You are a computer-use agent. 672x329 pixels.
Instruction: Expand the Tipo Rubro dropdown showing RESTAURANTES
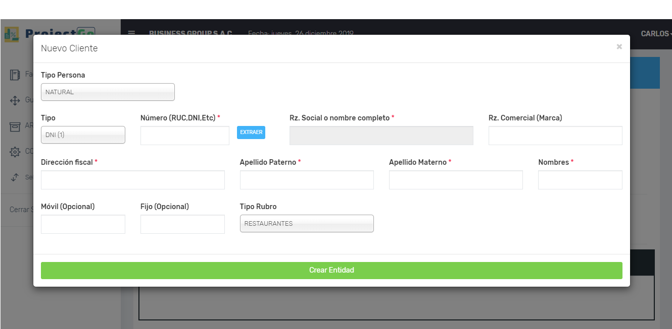pos(307,224)
